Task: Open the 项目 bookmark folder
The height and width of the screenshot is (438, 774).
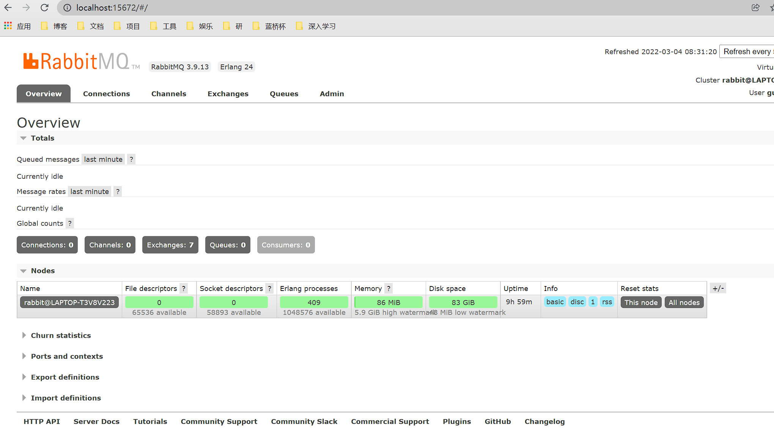Action: 127,26
